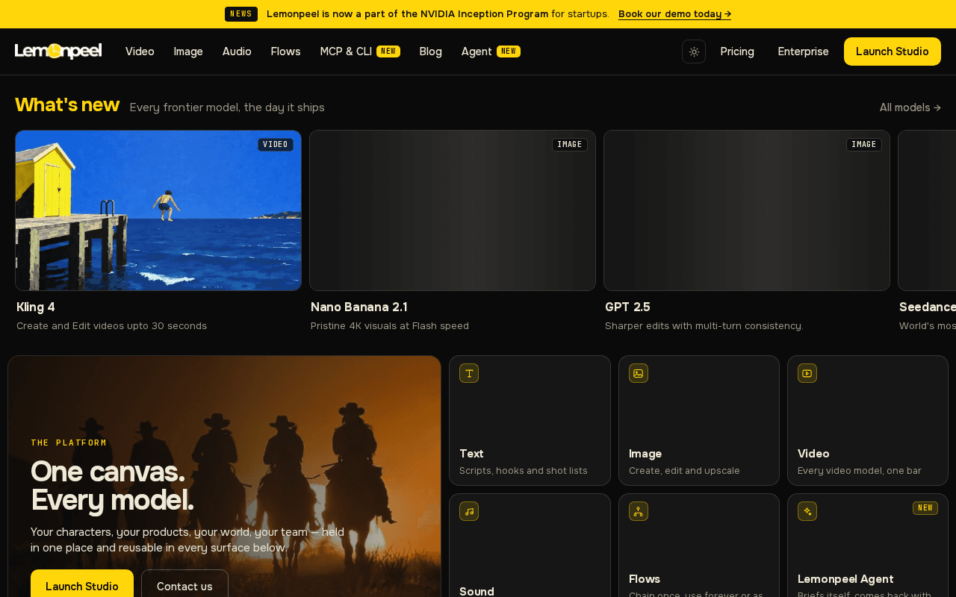Click the IMAGE tag on GPT 2.5
Screen dimensions: 956x597
click(864, 145)
